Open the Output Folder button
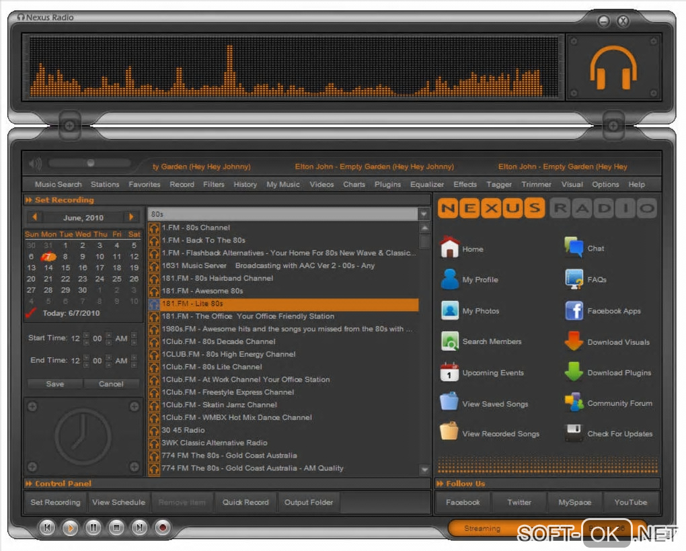Screen dimensions: 686x551 (309, 502)
